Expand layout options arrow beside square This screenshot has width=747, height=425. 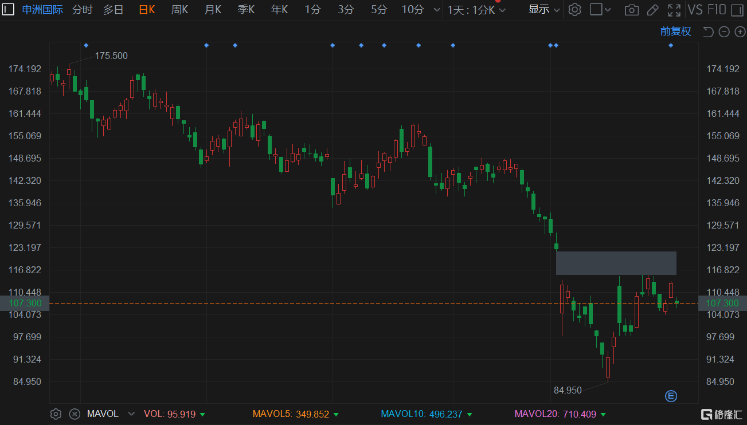coord(608,10)
